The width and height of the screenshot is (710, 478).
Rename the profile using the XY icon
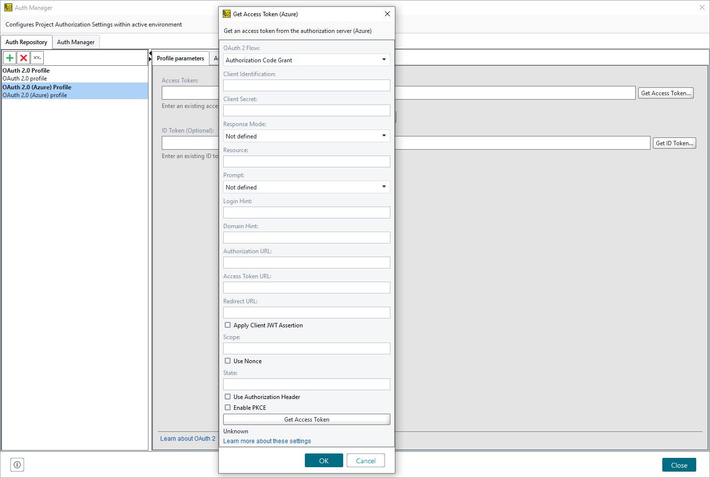point(37,57)
